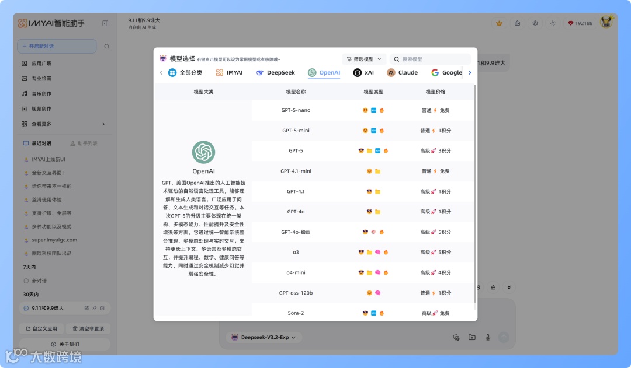The width and height of the screenshot is (631, 368).
Task: Click the search icon beside new chat button
Action: click(x=107, y=46)
